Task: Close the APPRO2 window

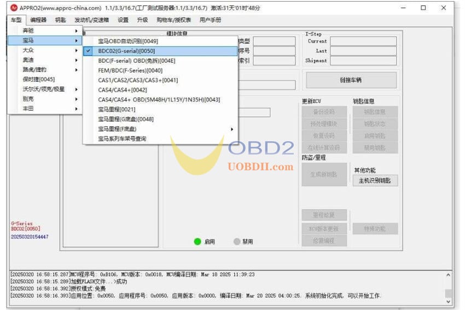Action: [x=444, y=8]
